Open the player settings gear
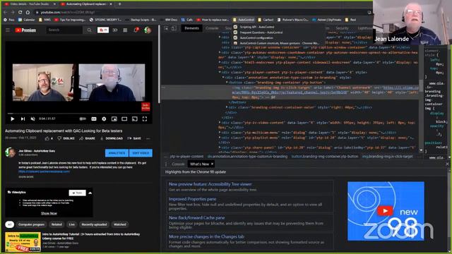This screenshot has height=254, width=452. pos(104,119)
